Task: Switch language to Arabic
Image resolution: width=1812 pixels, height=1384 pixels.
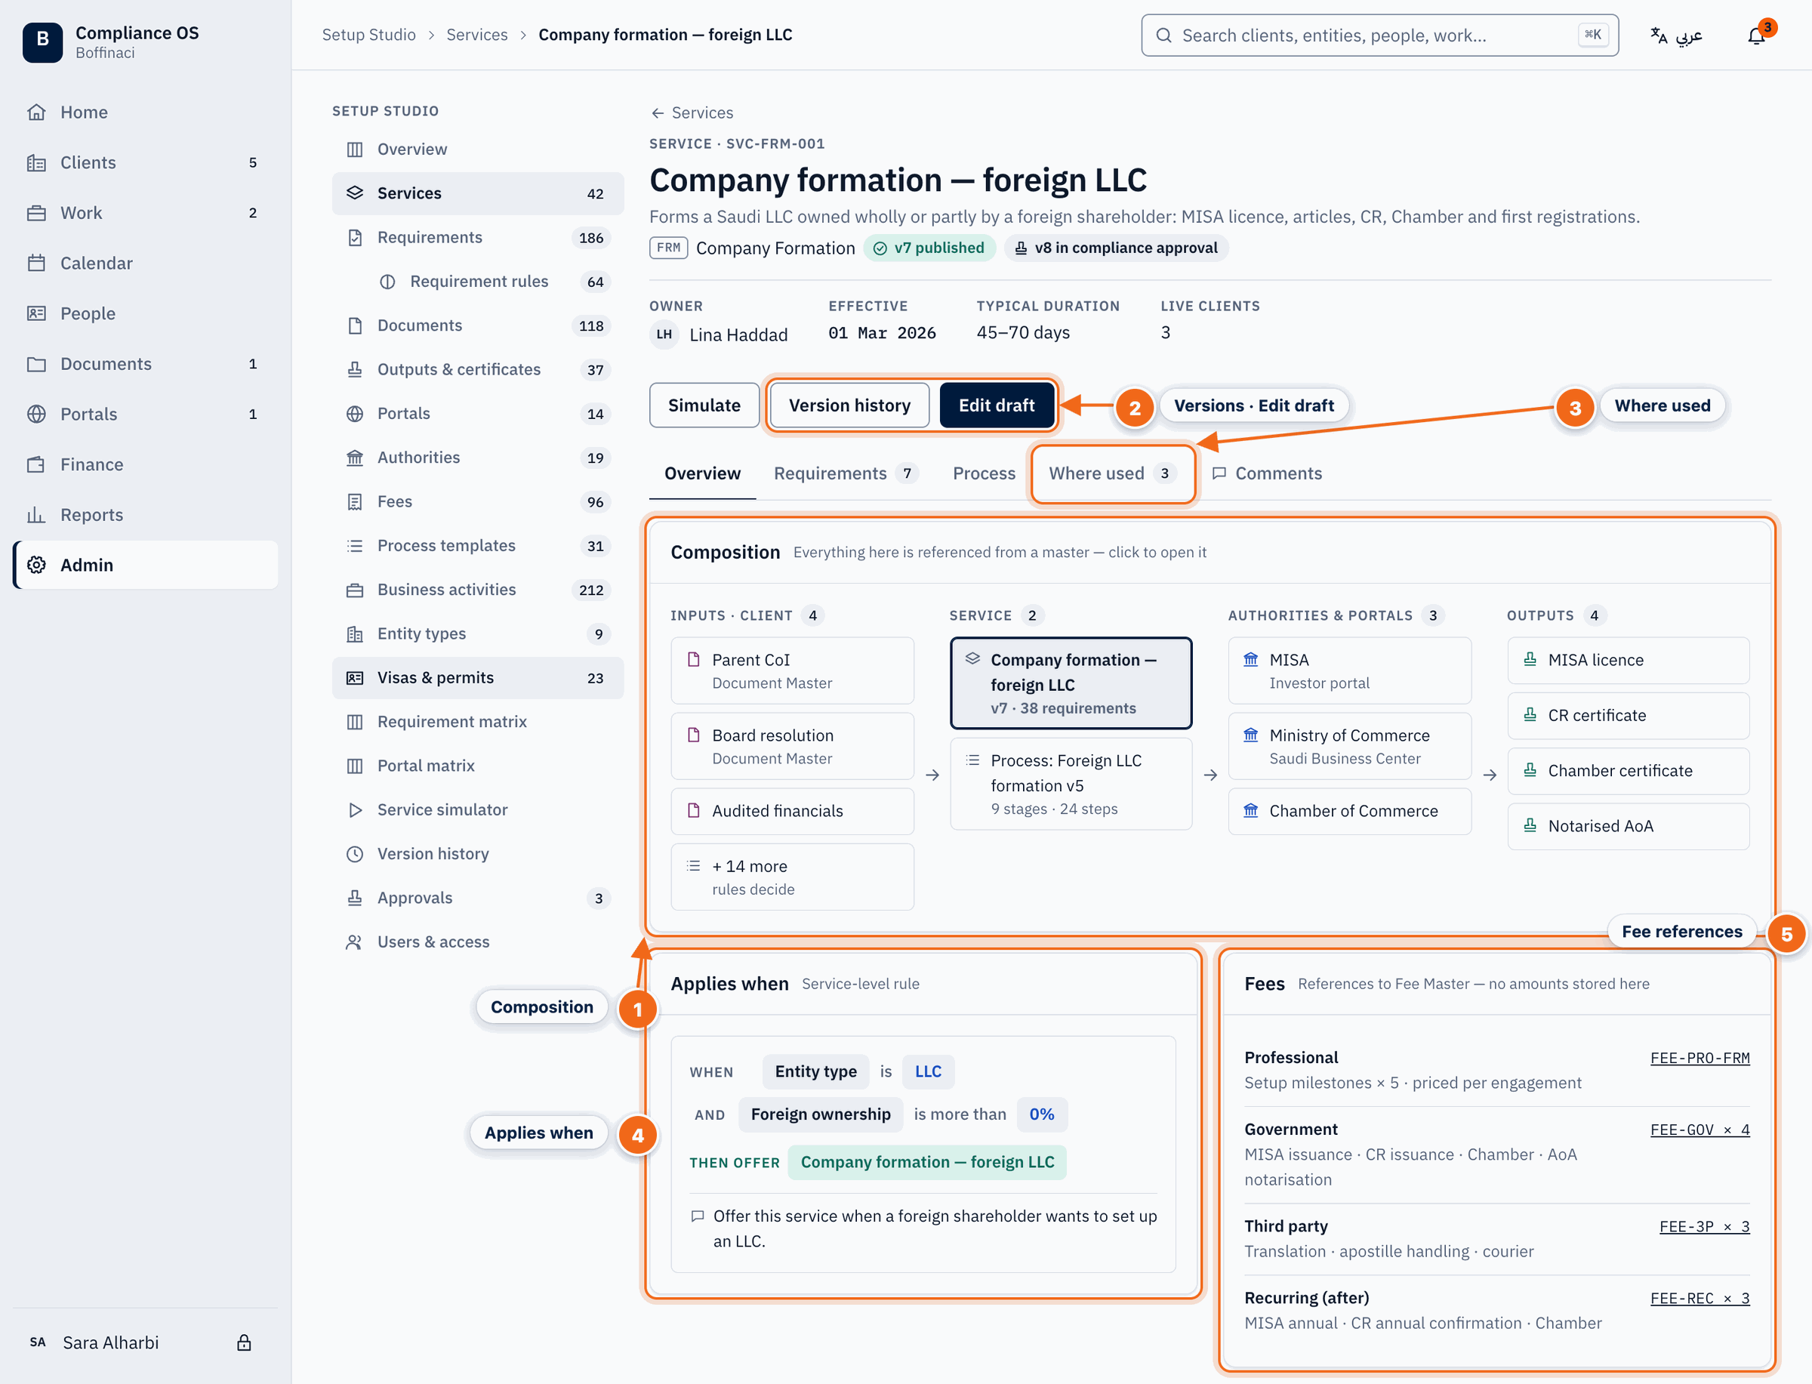Action: coord(1676,35)
